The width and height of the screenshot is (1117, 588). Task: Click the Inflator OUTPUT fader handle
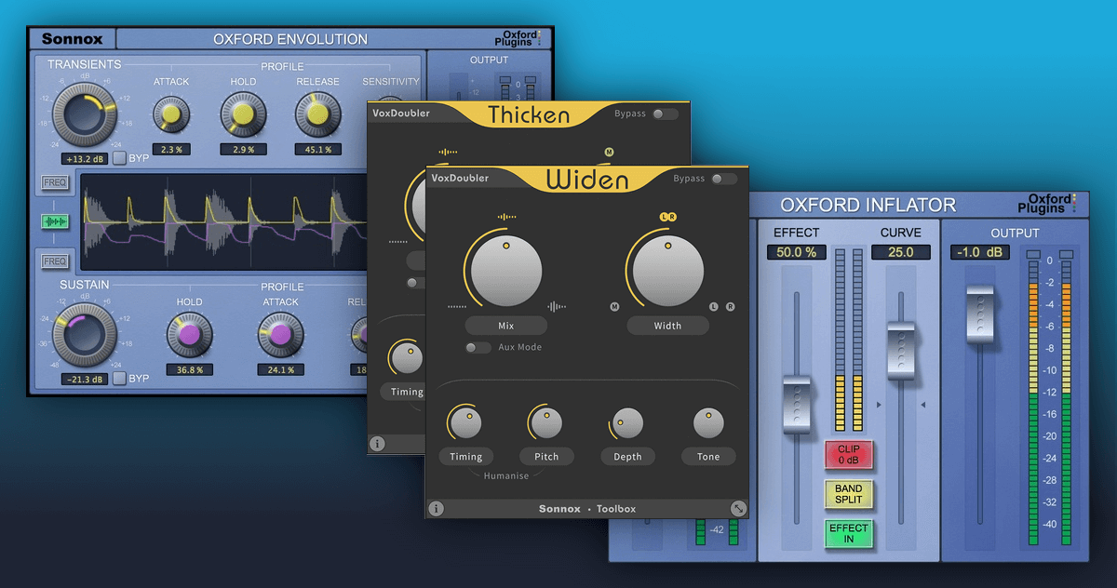coord(980,314)
